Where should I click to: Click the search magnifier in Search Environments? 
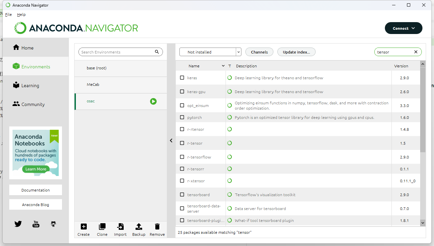tap(157, 52)
